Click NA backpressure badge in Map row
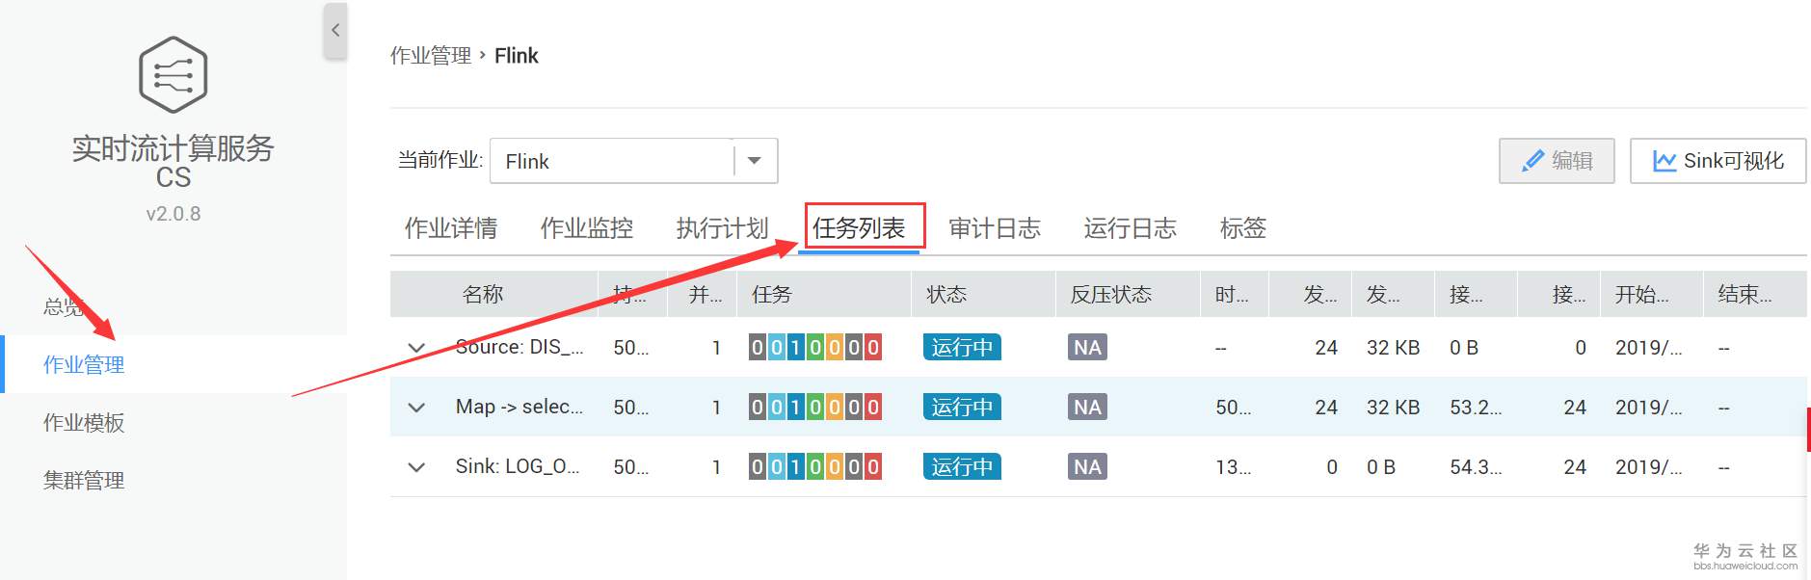This screenshot has width=1811, height=580. click(x=1087, y=407)
